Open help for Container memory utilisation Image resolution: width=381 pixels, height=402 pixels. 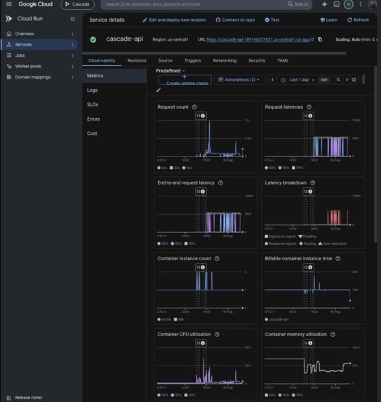(x=333, y=335)
